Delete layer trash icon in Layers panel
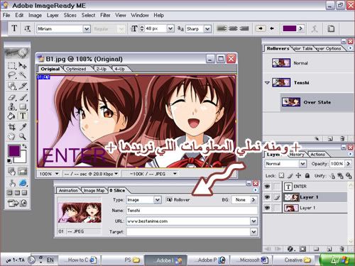 pos(342,249)
